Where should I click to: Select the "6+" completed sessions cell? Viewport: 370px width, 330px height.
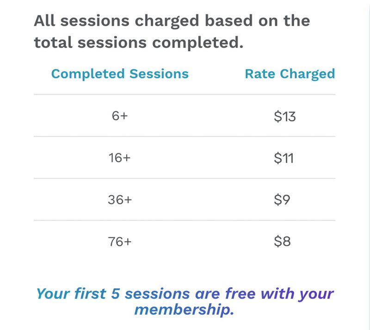120,116
